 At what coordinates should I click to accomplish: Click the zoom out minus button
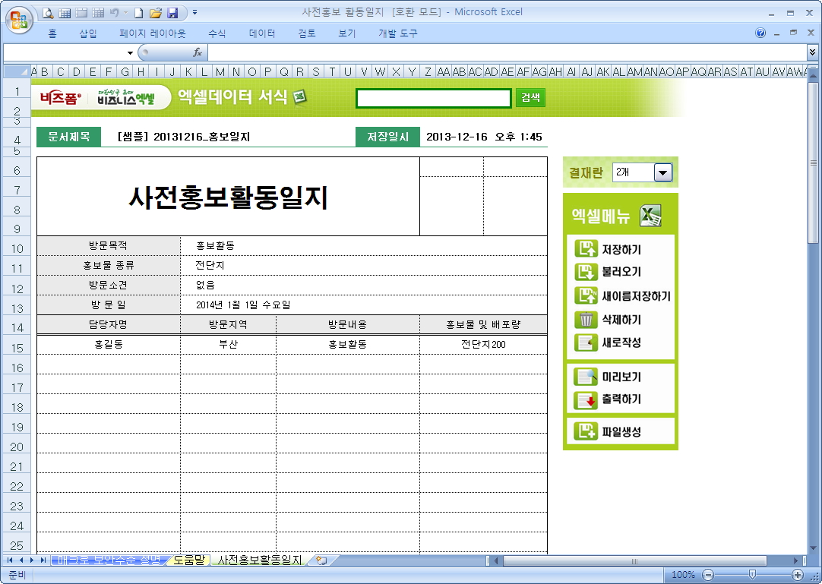708,575
